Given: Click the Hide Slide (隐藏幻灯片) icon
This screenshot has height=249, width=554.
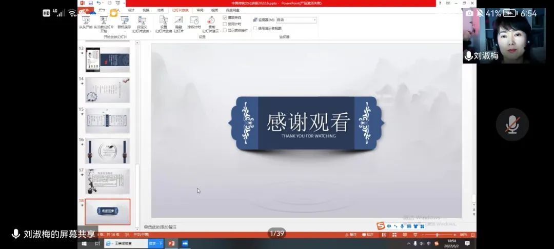Looking at the screenshot, I should (179, 21).
